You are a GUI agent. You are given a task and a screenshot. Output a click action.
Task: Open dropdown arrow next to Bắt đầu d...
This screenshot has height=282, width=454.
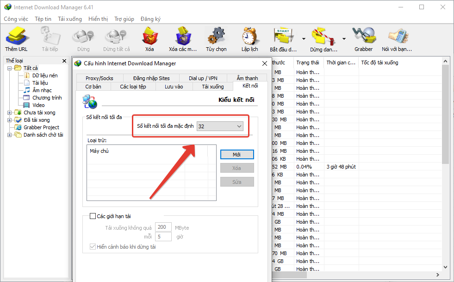(304, 39)
